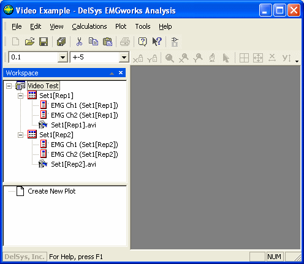Click the New document toolbar icon
This screenshot has width=304, height=264.
(x=16, y=42)
